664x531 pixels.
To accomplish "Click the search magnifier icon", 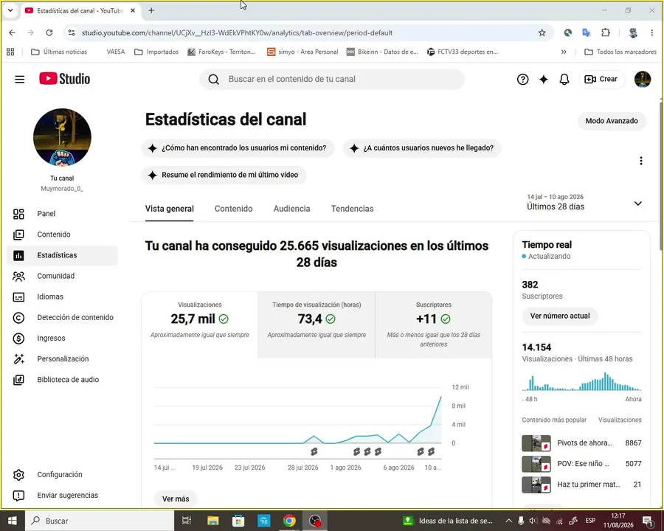I will [x=214, y=79].
